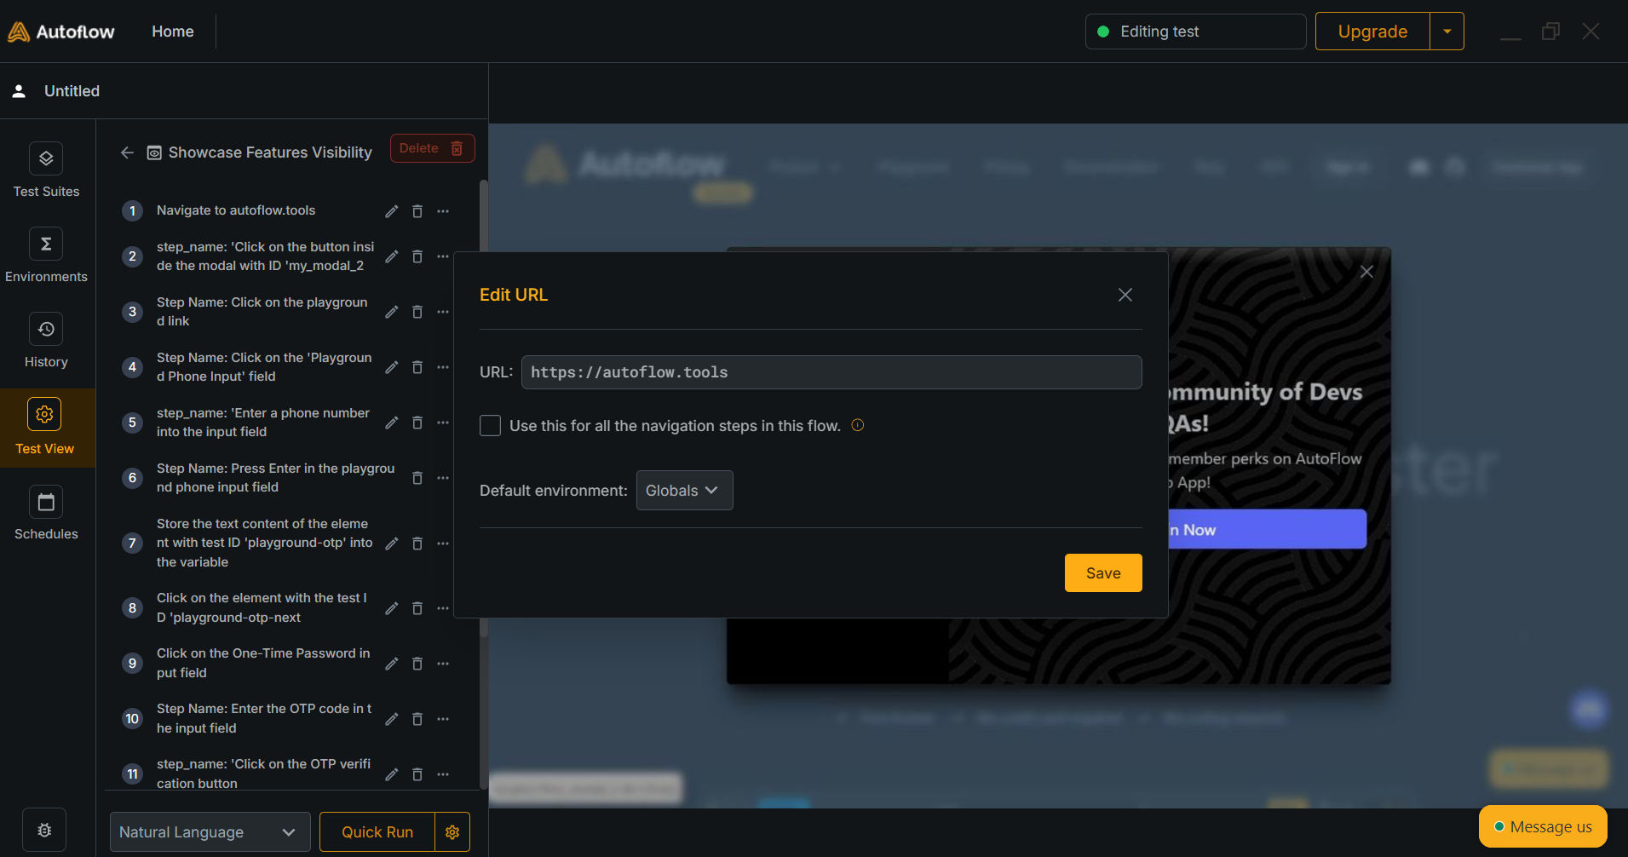Click the Editing test status field
1628x857 pixels.
pos(1195,32)
